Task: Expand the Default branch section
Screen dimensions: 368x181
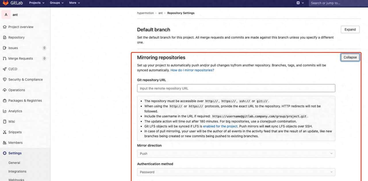Action: coord(350,30)
